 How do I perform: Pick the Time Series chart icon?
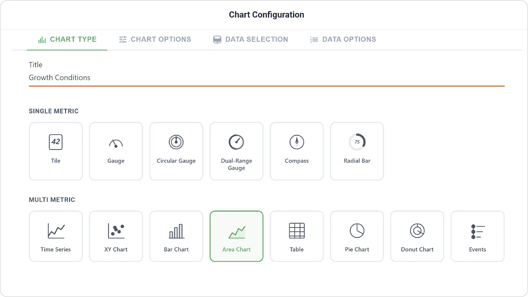pyautogui.click(x=56, y=231)
